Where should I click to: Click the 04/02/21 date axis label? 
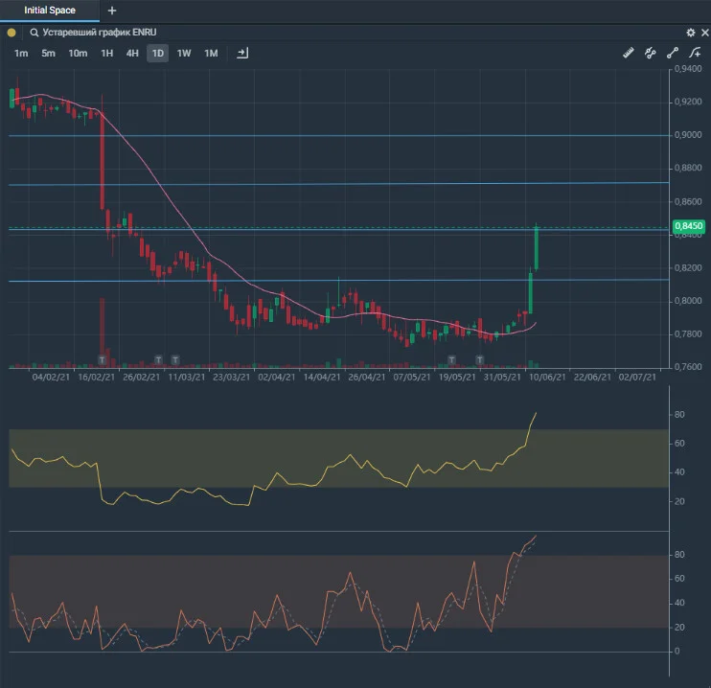pyautogui.click(x=51, y=377)
